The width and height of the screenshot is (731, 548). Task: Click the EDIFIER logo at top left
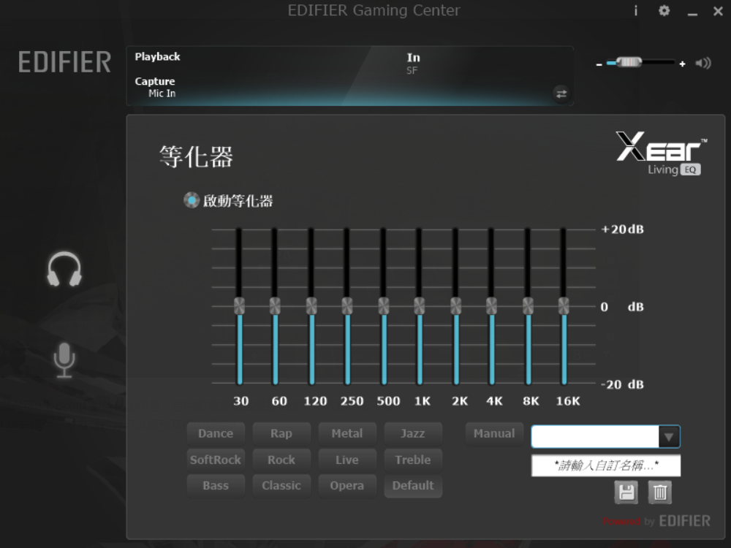click(x=64, y=62)
